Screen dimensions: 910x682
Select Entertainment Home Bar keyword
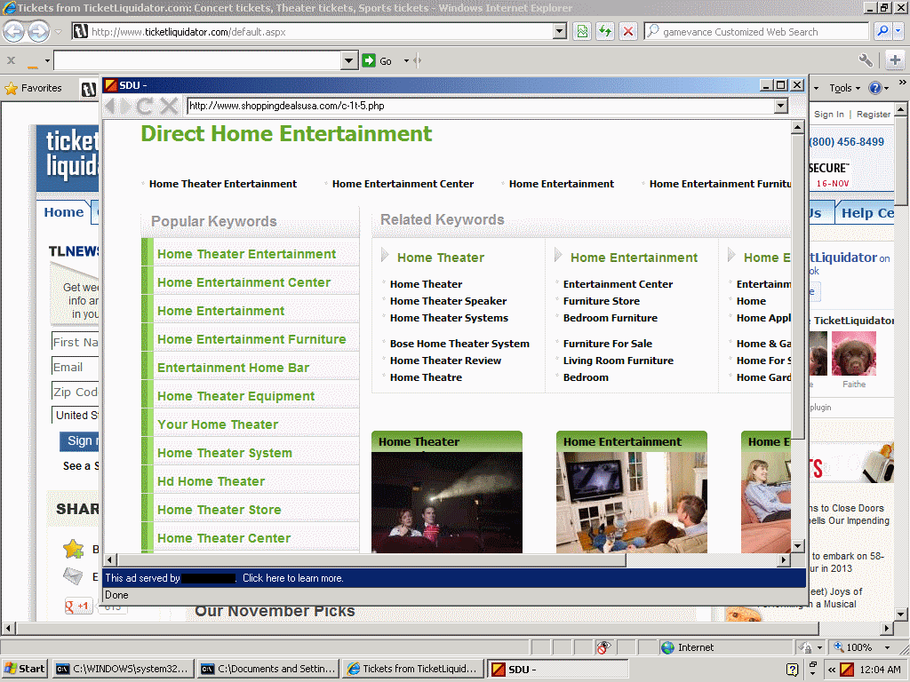[233, 368]
